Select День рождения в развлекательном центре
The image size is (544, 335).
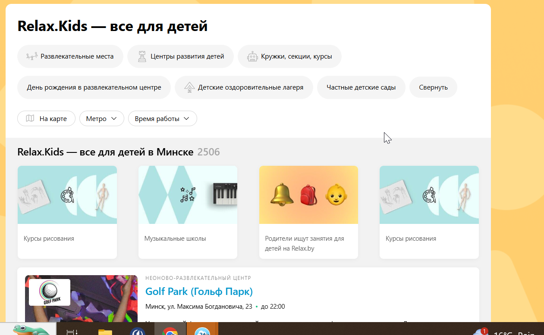click(x=94, y=87)
